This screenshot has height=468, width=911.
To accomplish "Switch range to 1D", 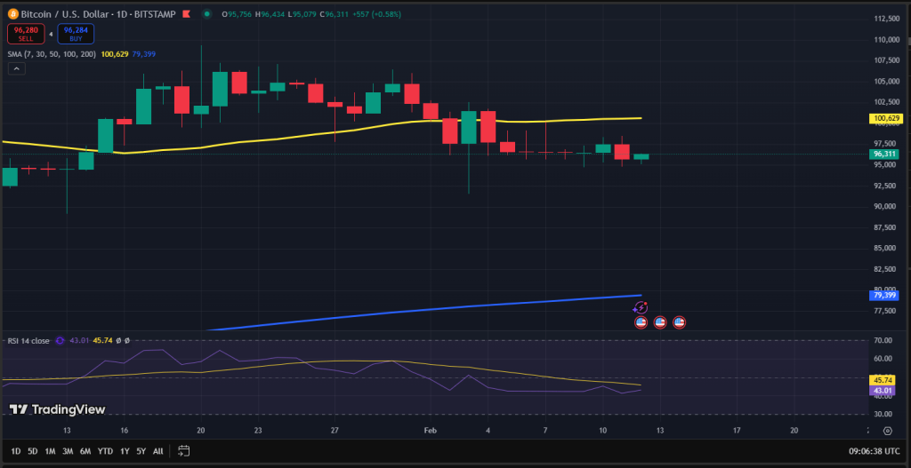I will [x=16, y=450].
